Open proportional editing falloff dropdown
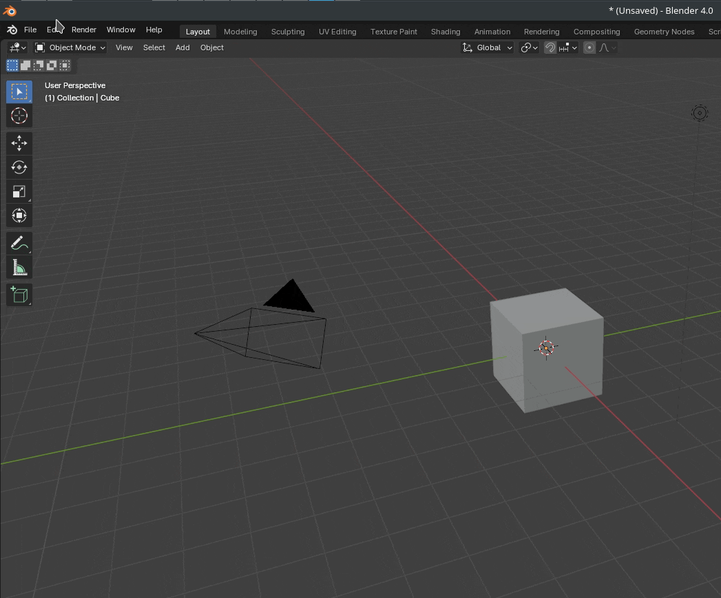Screen dimensions: 721x598 tap(607, 47)
